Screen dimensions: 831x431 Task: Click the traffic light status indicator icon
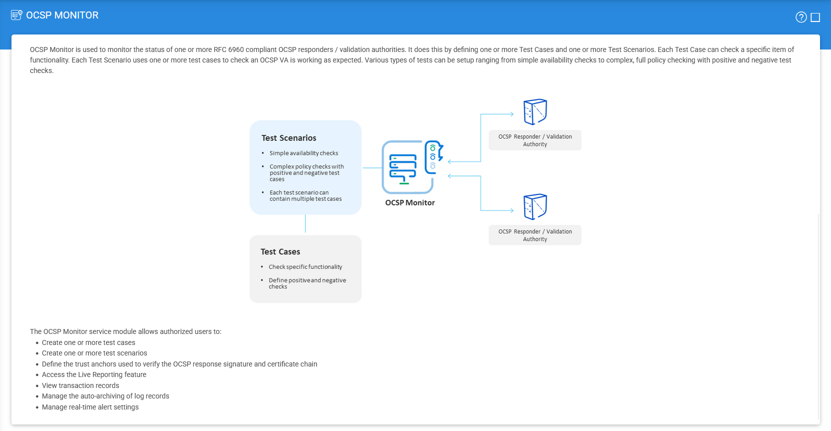[433, 157]
